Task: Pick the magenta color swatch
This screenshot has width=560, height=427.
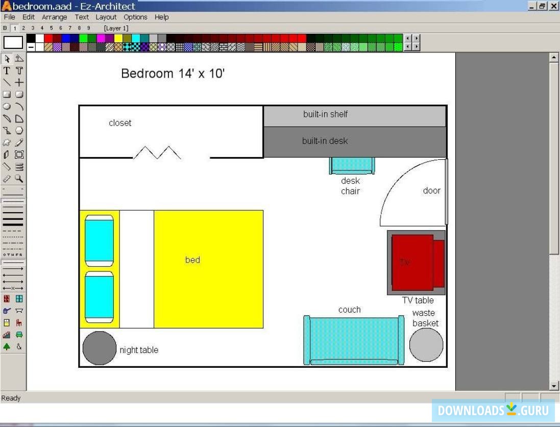Action: coord(101,38)
